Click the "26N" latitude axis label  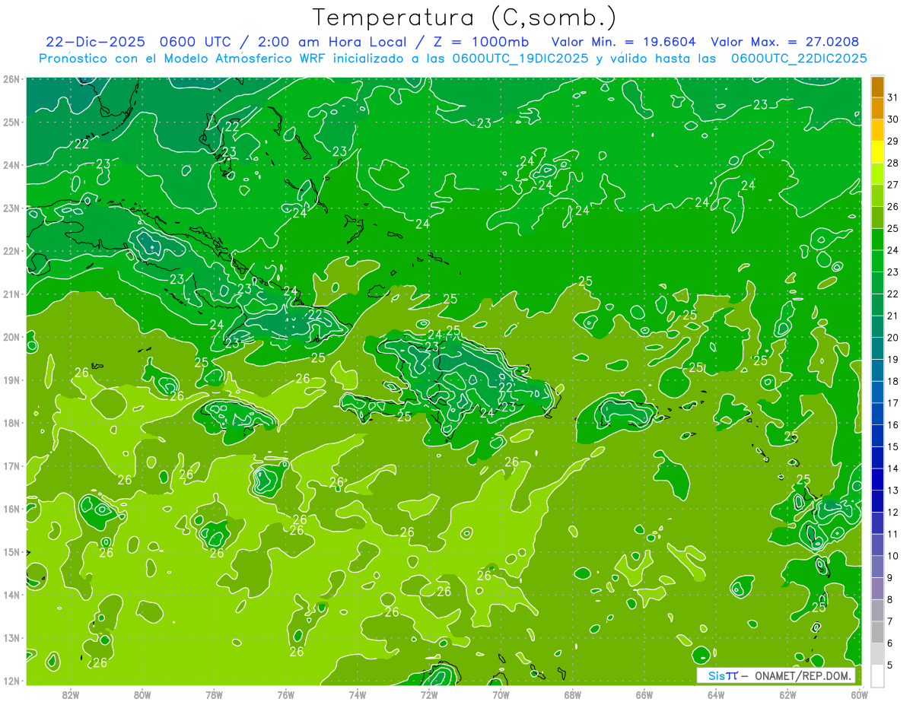11,79
